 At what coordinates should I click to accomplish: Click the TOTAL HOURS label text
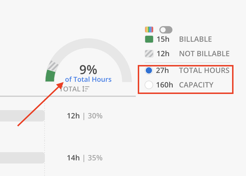coord(204,70)
